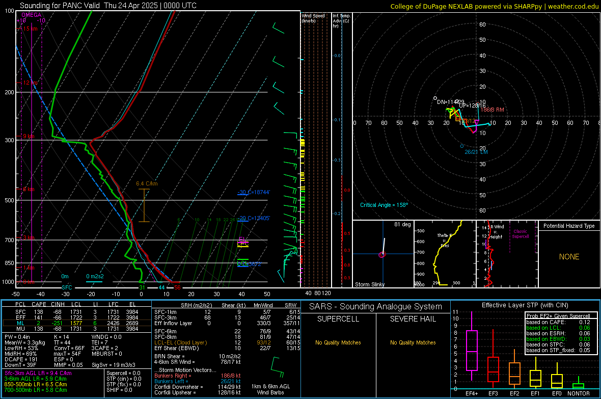The image size is (601, 399).
Task: Click 'SARS - Sounding Analogue System' heading
Action: click(375, 307)
